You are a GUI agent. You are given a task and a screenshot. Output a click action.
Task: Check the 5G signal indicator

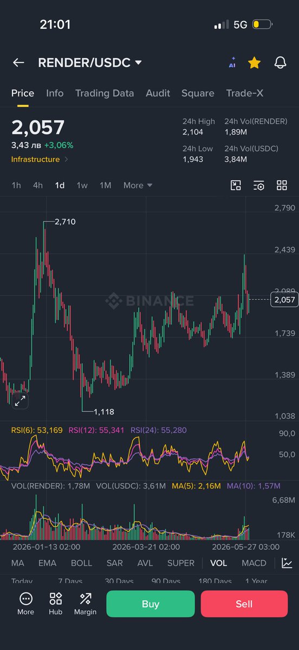240,25
